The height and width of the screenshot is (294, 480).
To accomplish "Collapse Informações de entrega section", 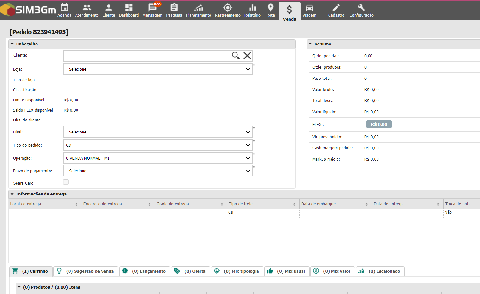I will point(12,194).
